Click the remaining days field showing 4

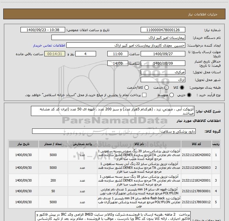86,54
